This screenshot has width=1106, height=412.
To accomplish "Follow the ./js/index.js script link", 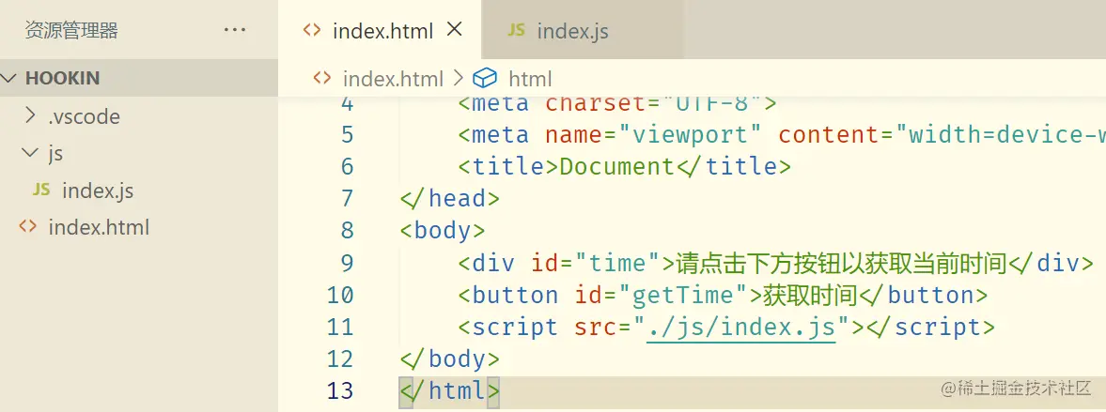I will 740,327.
